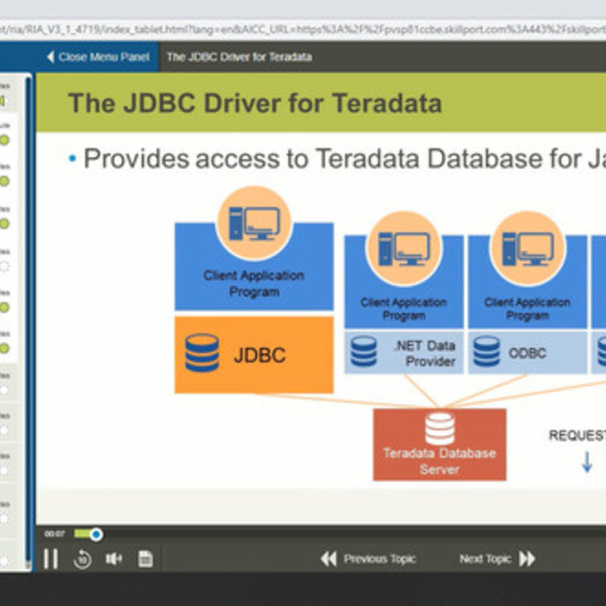Click the double-arrow rewind icon beside Previous Topic
606x606 pixels.
coord(329,559)
